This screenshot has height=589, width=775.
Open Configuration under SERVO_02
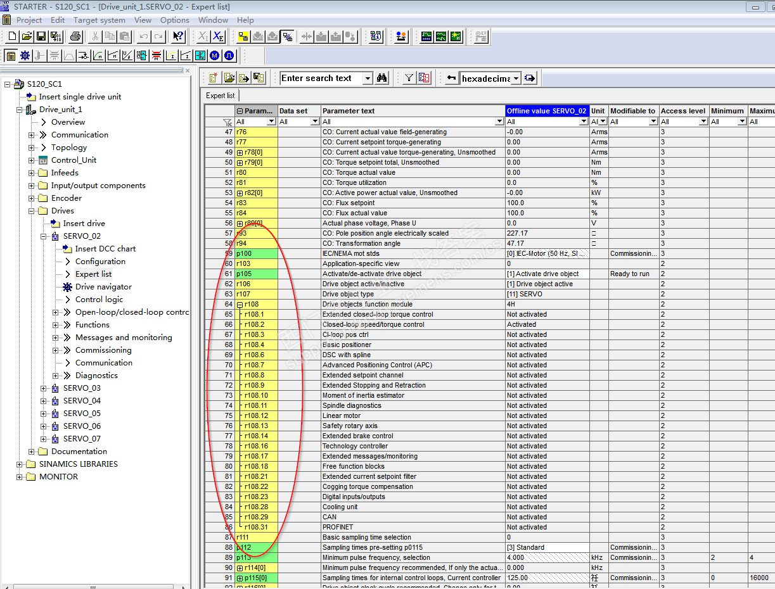100,262
